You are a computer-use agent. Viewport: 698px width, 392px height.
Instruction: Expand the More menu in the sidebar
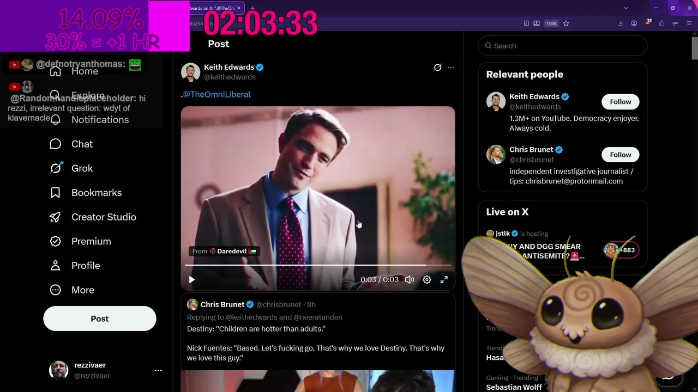point(72,290)
